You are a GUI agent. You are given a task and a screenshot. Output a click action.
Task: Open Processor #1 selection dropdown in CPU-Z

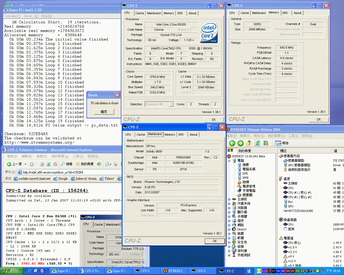pyautogui.click(x=171, y=104)
